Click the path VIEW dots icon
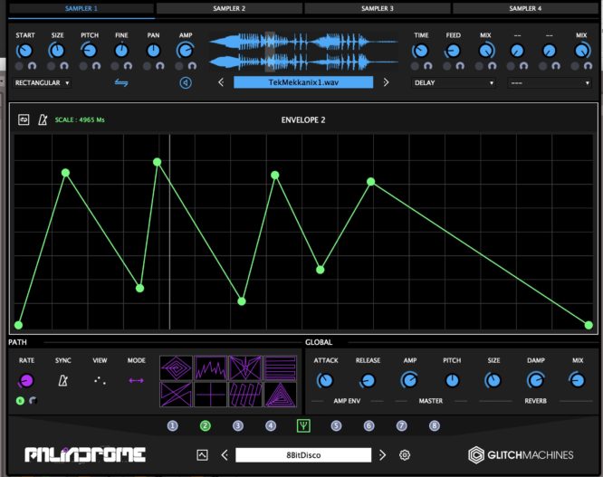The height and width of the screenshot is (477, 603). click(100, 380)
